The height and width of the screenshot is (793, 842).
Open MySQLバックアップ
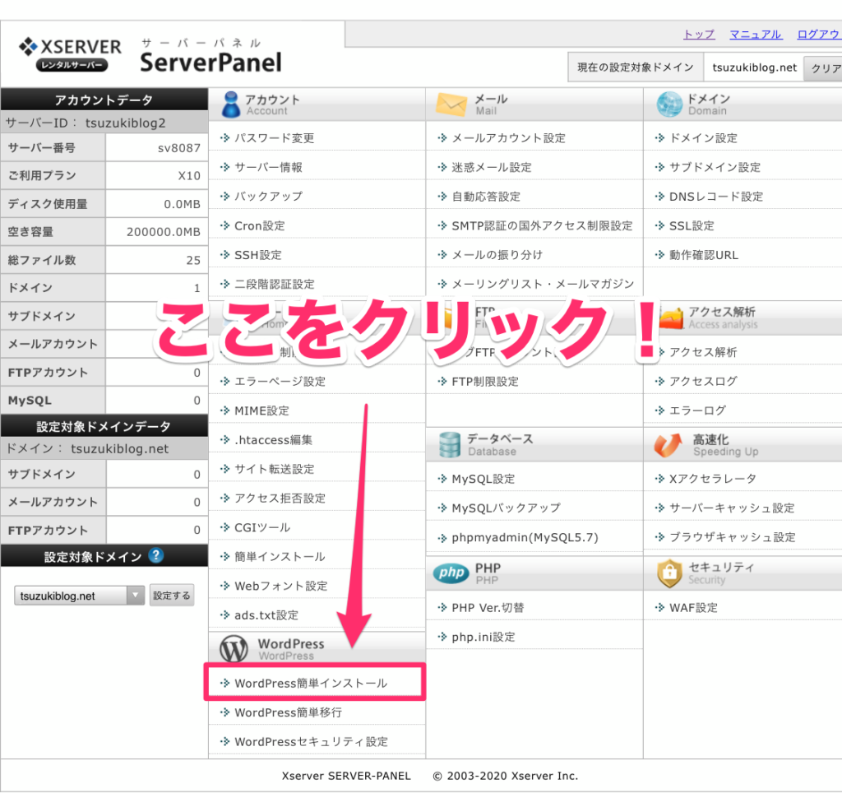tap(507, 508)
